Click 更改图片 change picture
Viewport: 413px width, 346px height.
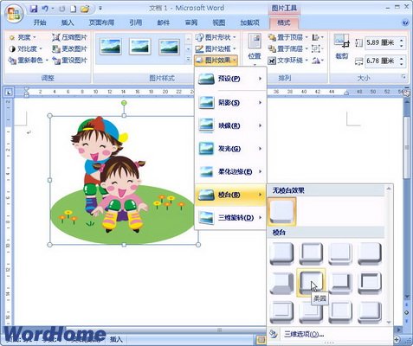click(x=69, y=48)
